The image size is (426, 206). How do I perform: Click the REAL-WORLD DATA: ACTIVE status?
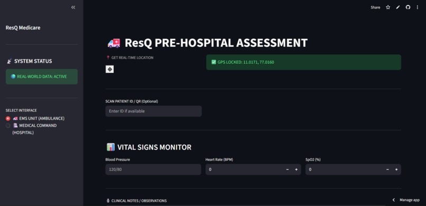[x=42, y=76]
